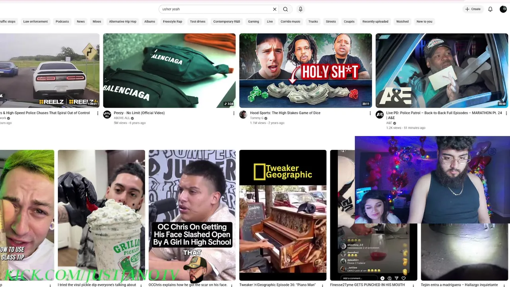The image size is (510, 287).
Task: Select the Live filter chip
Action: (270, 22)
